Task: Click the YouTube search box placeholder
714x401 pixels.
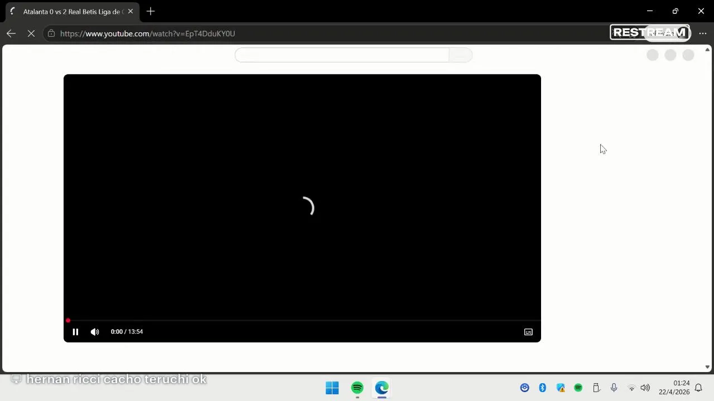Action: pos(342,55)
